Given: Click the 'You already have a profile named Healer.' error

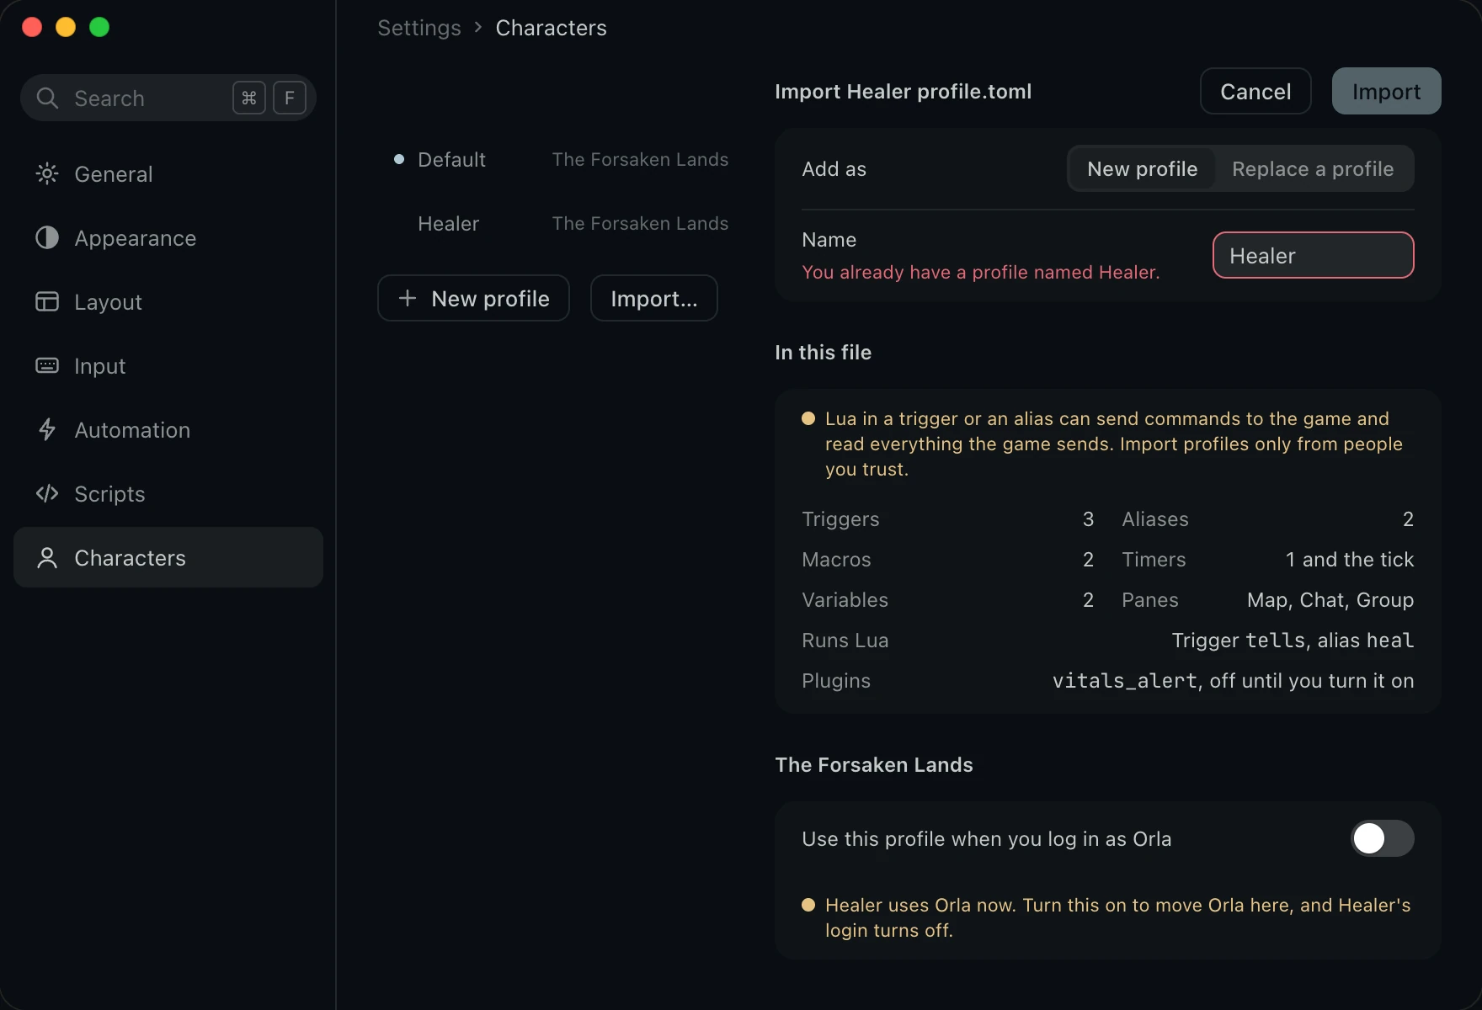Looking at the screenshot, I should 981,272.
